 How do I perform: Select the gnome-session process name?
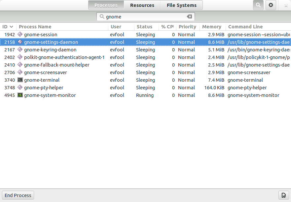(41, 35)
